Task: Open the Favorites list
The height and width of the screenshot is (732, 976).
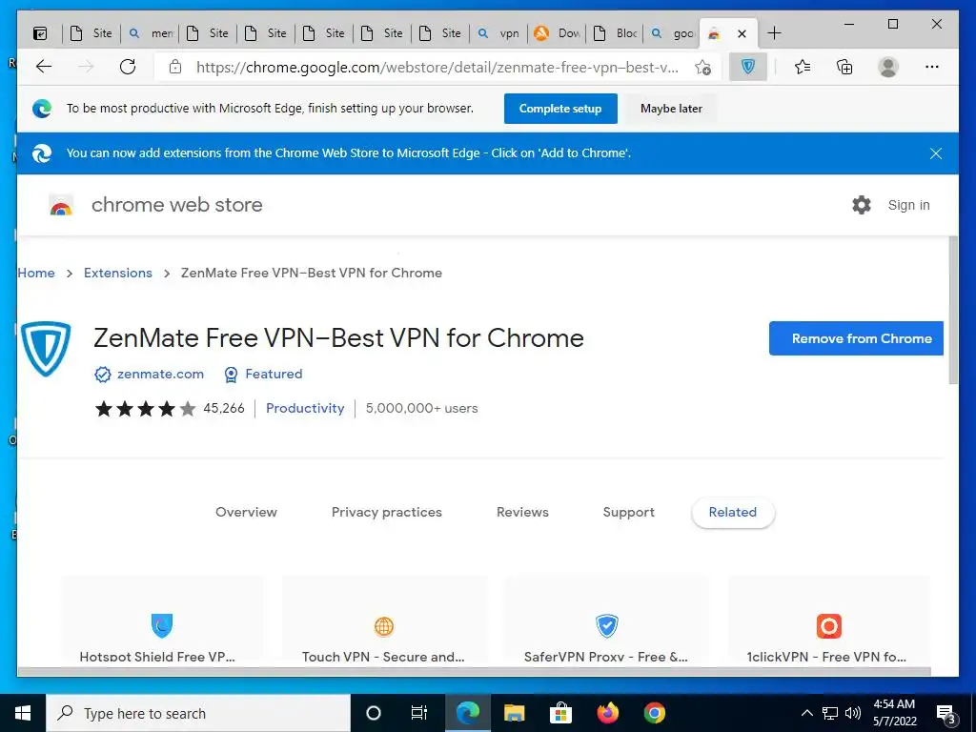Action: [x=803, y=67]
